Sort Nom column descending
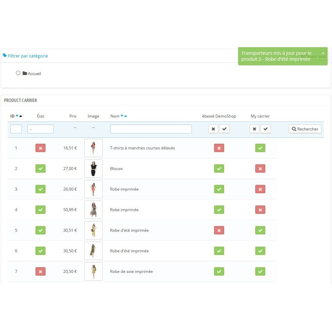 [122, 116]
